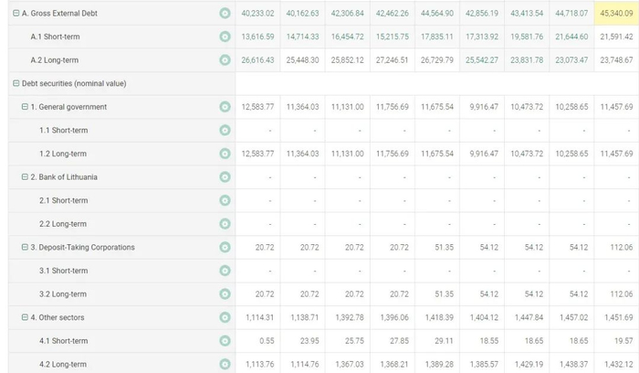This screenshot has width=639, height=373.
Task: Click the round icon in Other sectors row
Action: tap(225, 317)
